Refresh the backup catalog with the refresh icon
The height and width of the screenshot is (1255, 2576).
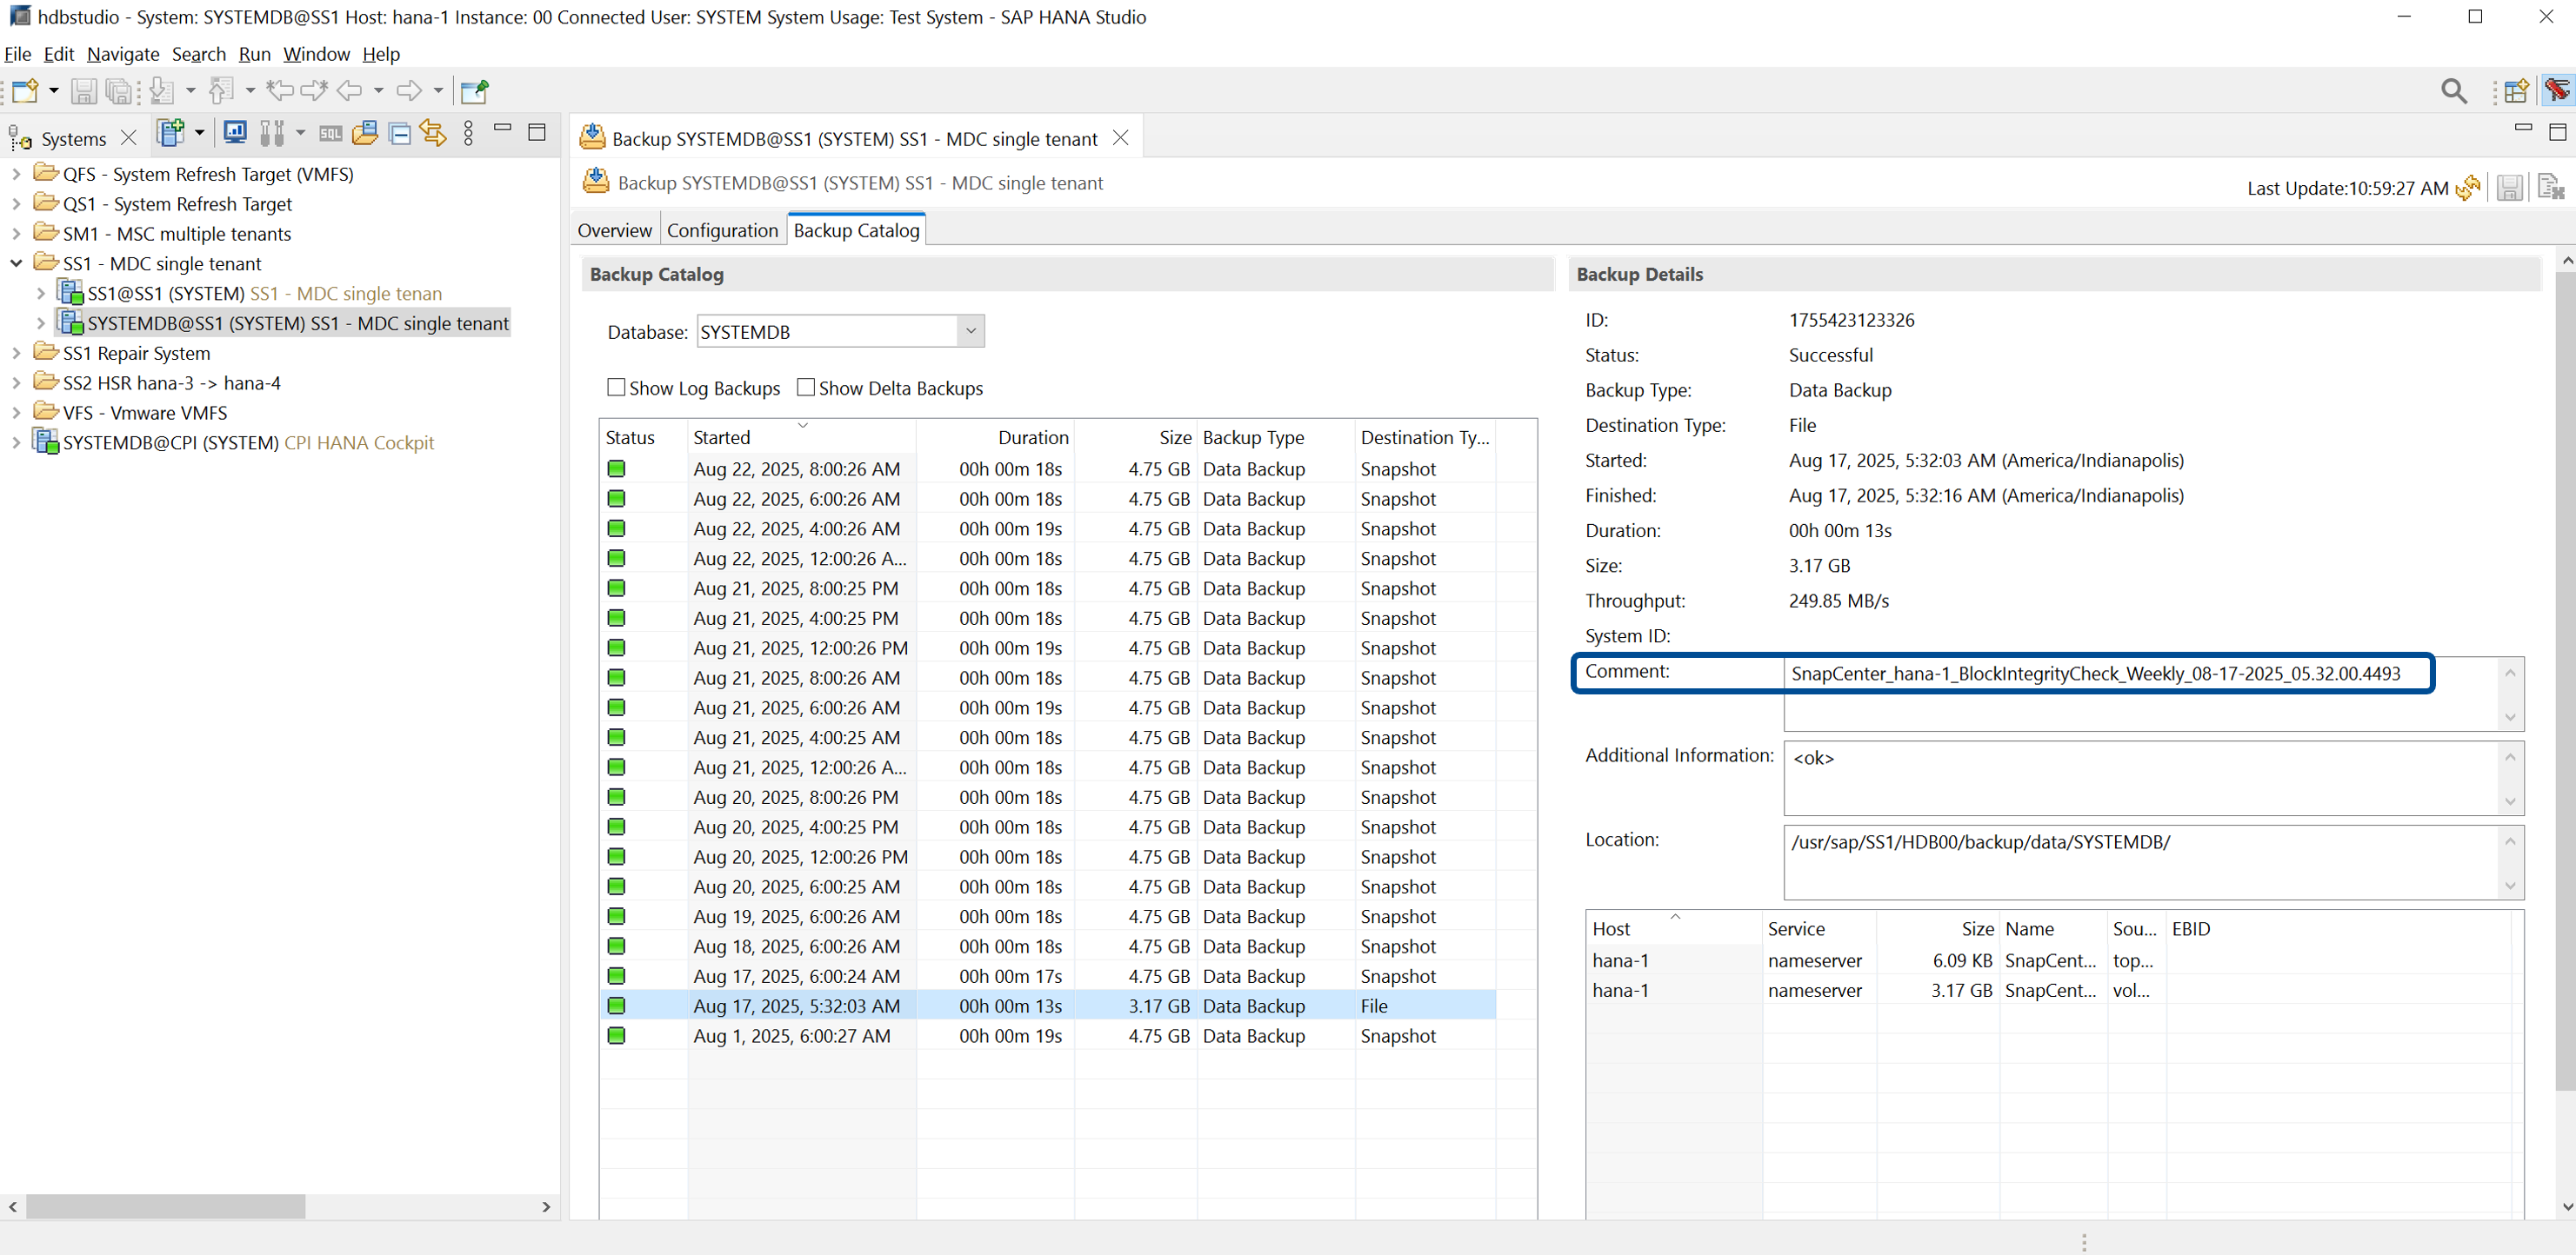tap(2468, 188)
